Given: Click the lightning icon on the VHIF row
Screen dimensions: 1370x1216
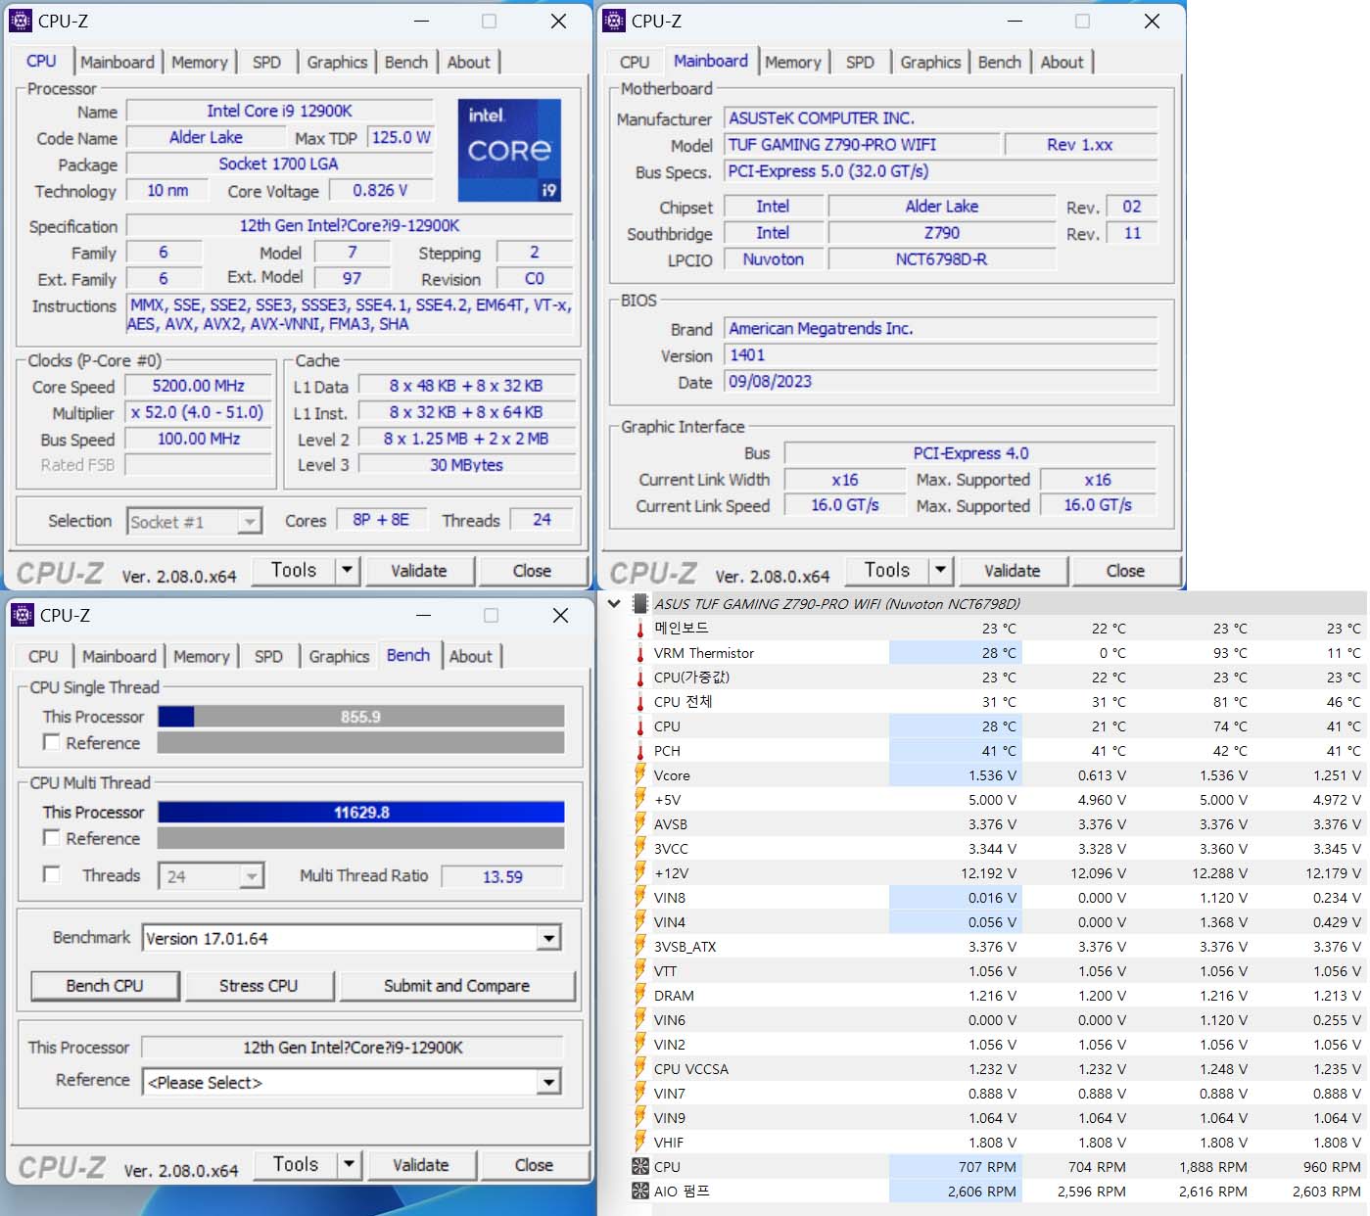Looking at the screenshot, I should (640, 1142).
